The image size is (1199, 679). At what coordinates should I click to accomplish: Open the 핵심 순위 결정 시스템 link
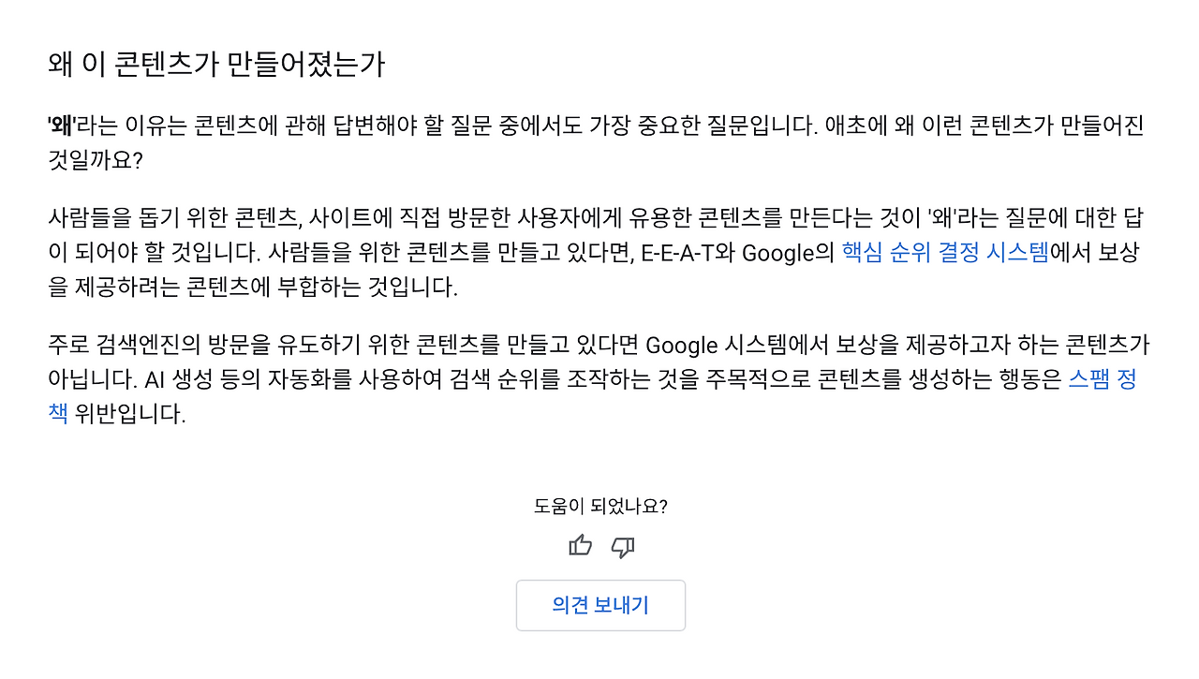[x=945, y=253]
